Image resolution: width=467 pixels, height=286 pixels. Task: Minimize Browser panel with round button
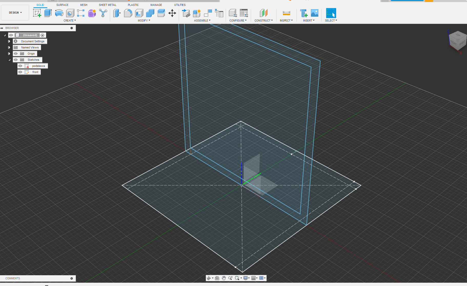pyautogui.click(x=72, y=28)
